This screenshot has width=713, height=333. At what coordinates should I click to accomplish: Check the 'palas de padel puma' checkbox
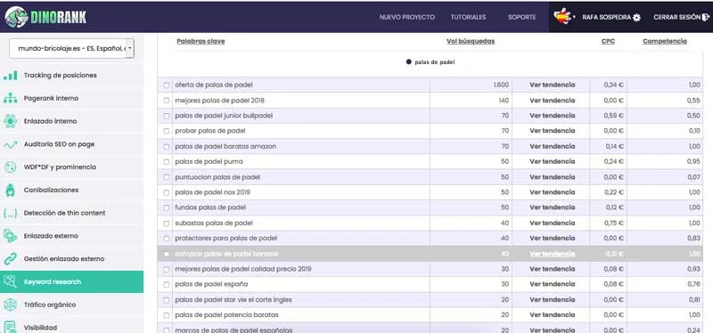(x=167, y=162)
